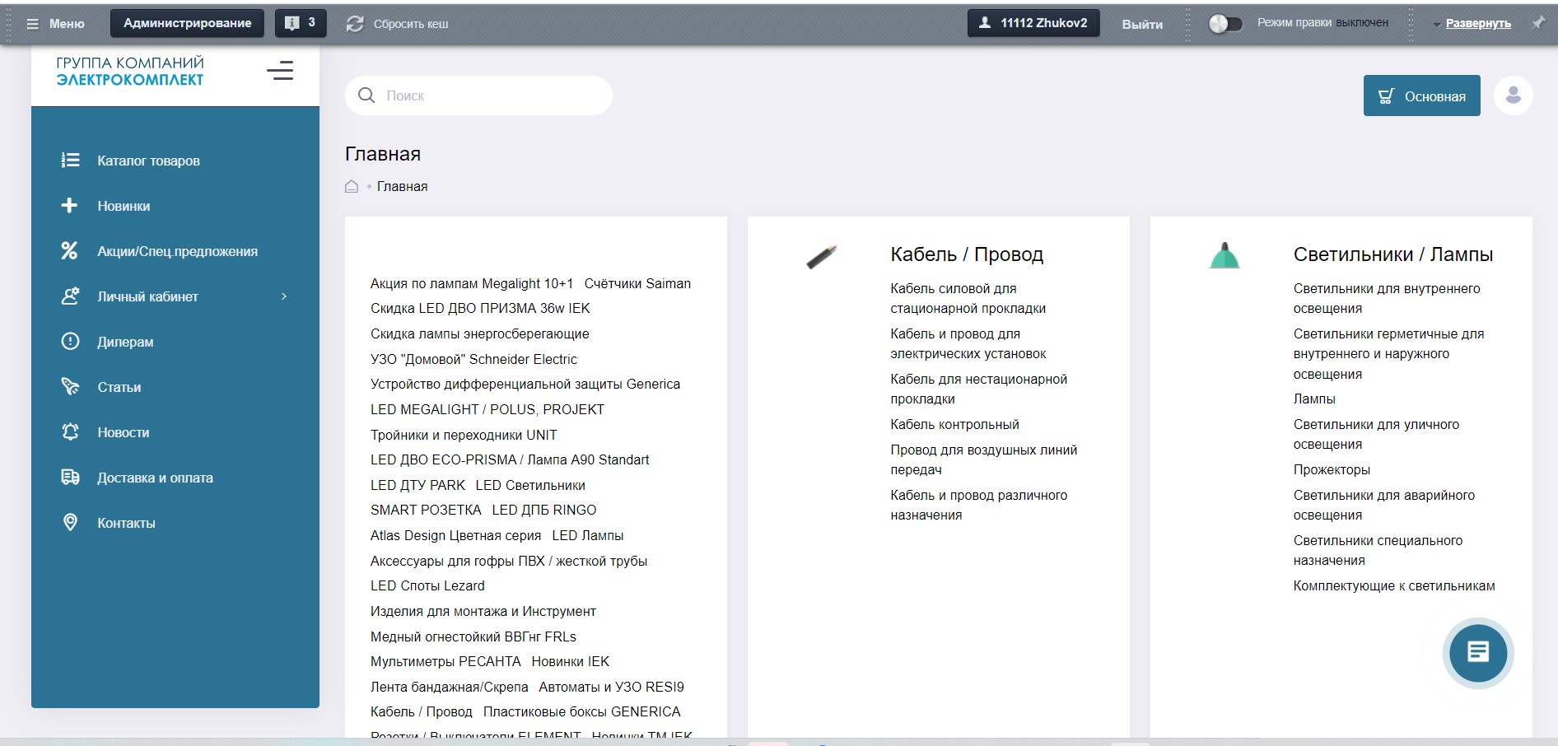Viewport: 1558px width, 746px height.
Task: Open the Администрирование menu
Action: pyautogui.click(x=185, y=23)
